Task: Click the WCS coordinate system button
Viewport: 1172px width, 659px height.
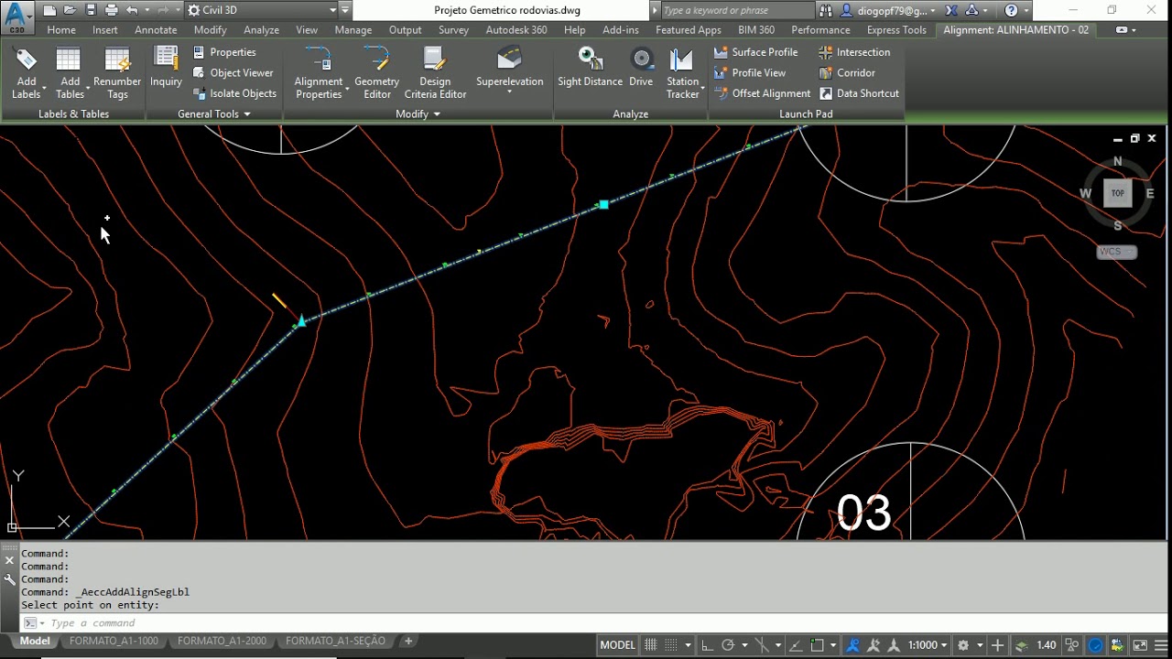Action: (1116, 252)
